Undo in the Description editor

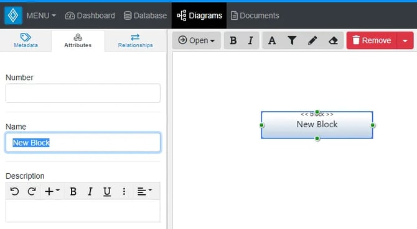click(15, 191)
